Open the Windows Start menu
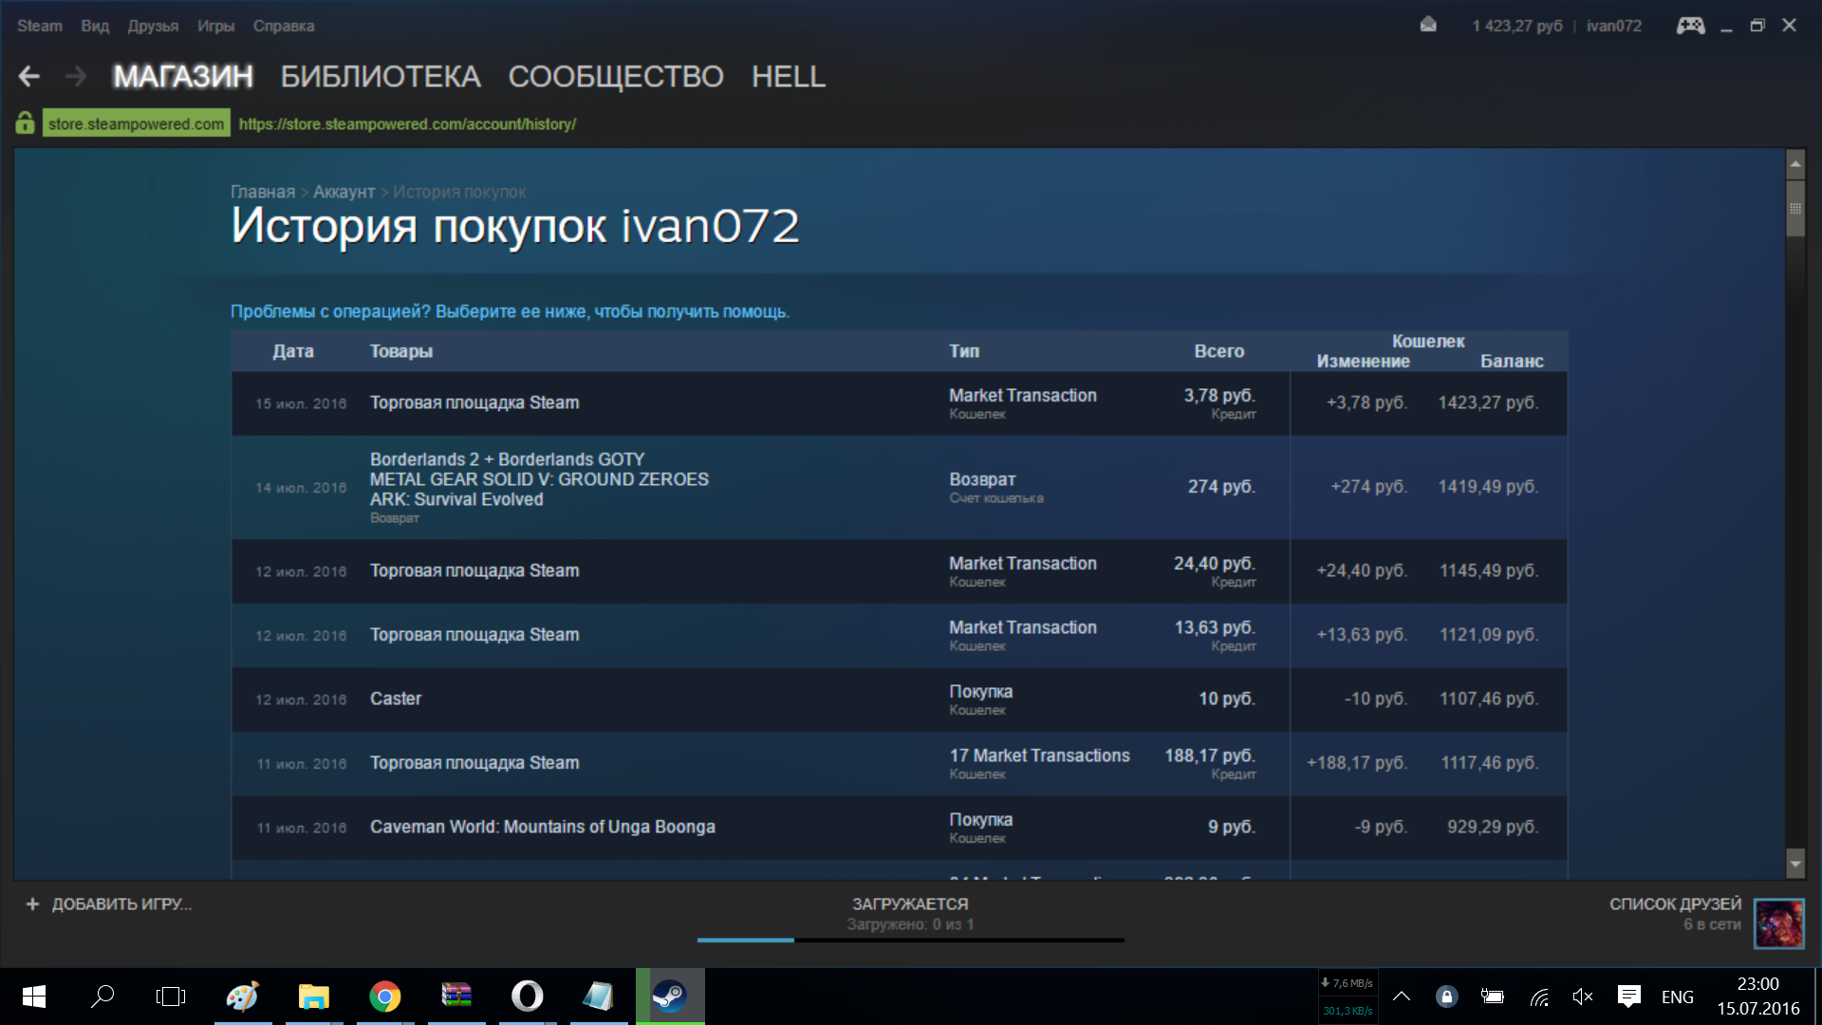 (34, 997)
